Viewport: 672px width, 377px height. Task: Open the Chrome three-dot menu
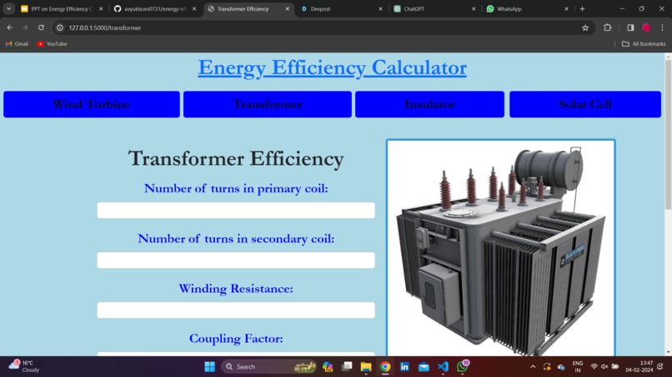pos(662,27)
